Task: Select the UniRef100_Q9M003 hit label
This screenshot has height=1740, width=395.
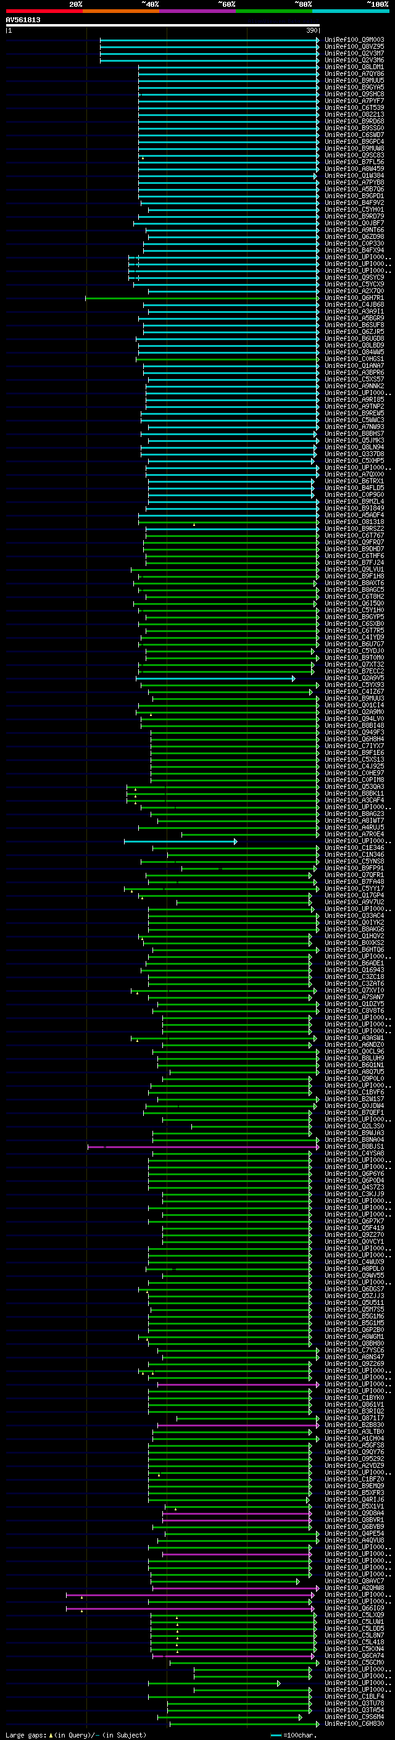Action: point(354,40)
